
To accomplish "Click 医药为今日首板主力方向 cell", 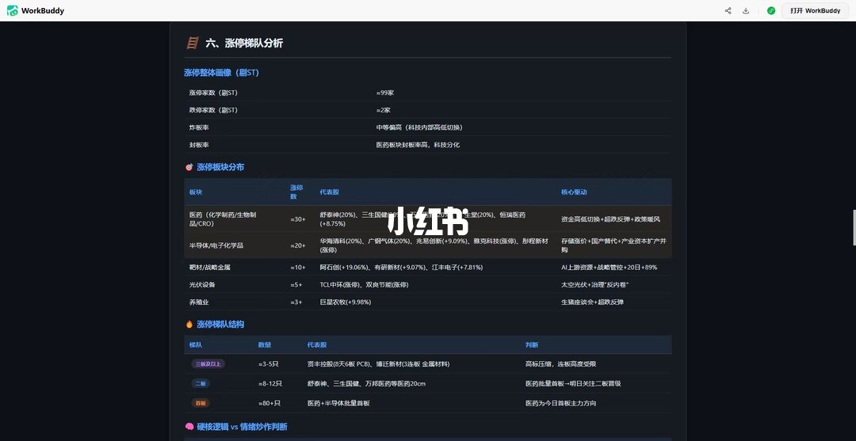I will [561, 403].
